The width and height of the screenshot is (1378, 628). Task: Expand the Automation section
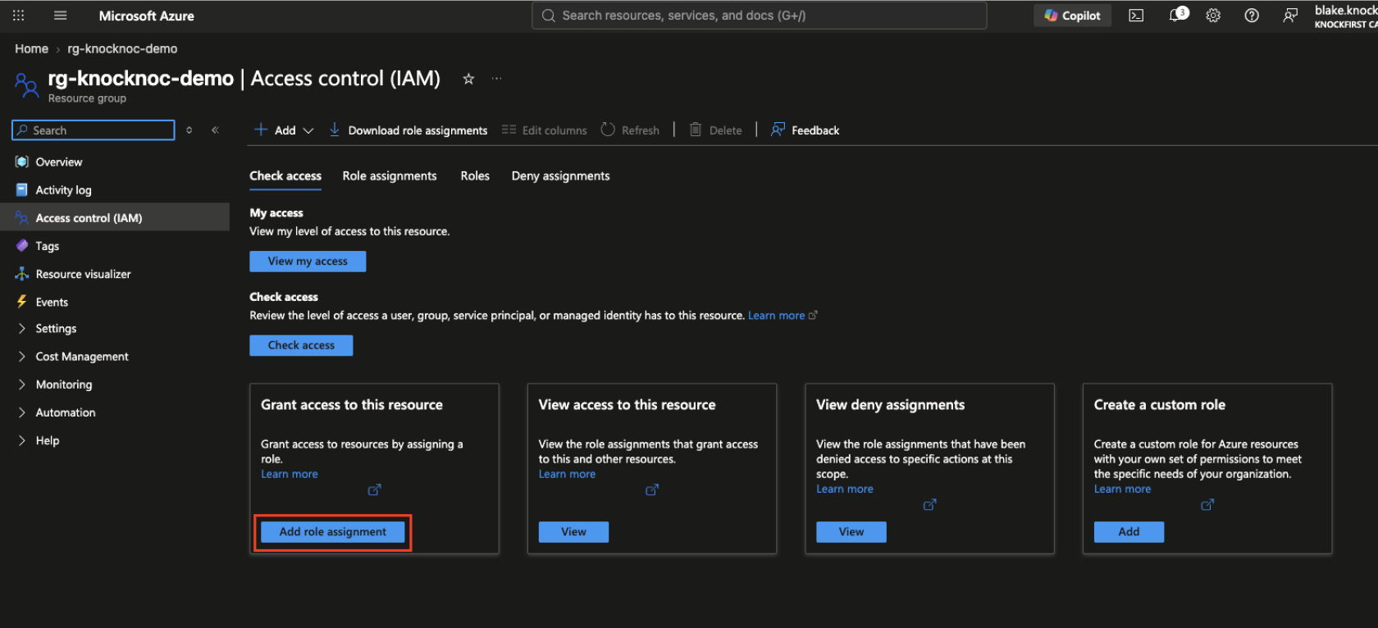click(x=22, y=412)
